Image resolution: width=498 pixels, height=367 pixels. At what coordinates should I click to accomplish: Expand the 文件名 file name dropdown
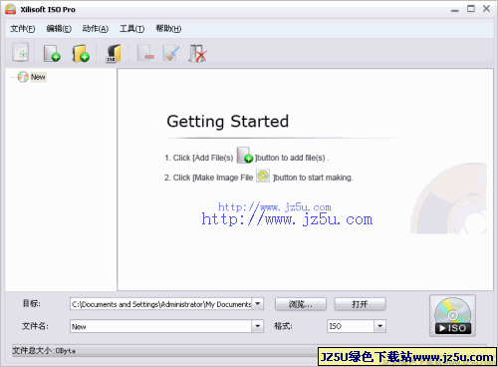coord(258,326)
